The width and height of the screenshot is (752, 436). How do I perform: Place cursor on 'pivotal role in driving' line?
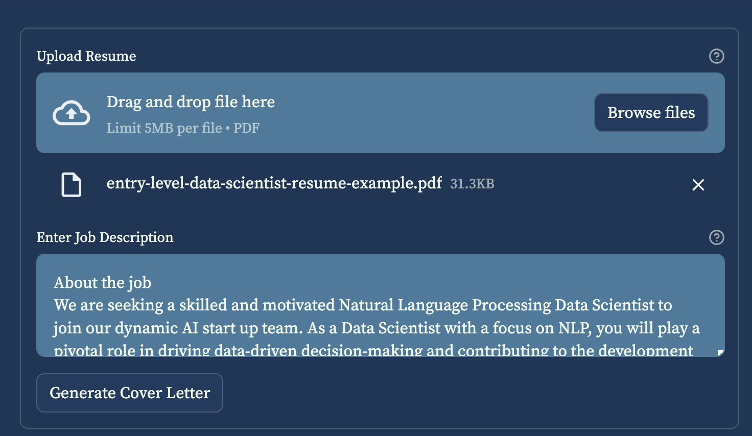pos(373,350)
